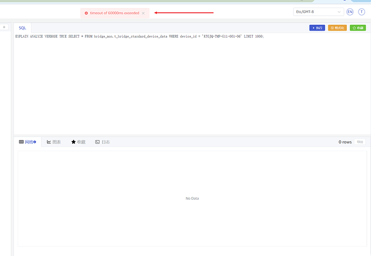
Task: Click the No Data results area
Action: click(192, 198)
